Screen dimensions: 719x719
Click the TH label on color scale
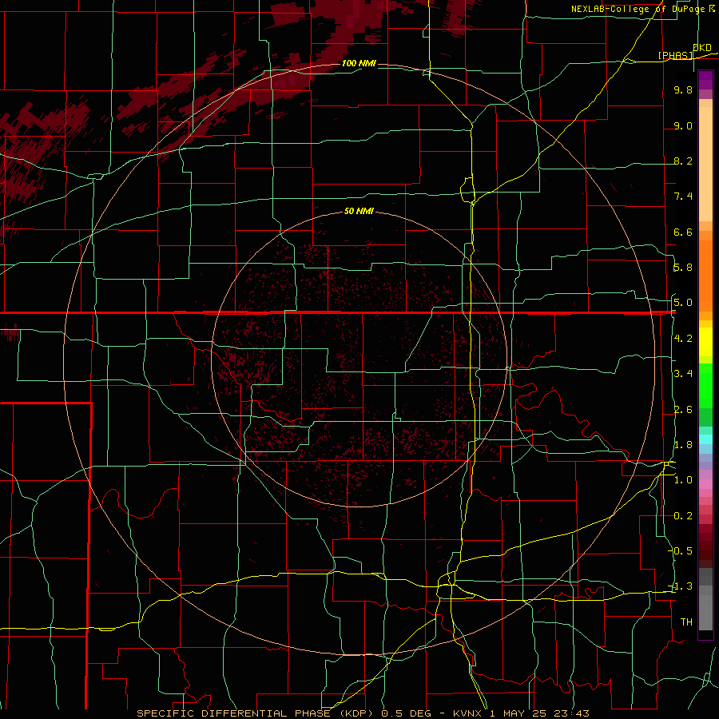(x=686, y=622)
